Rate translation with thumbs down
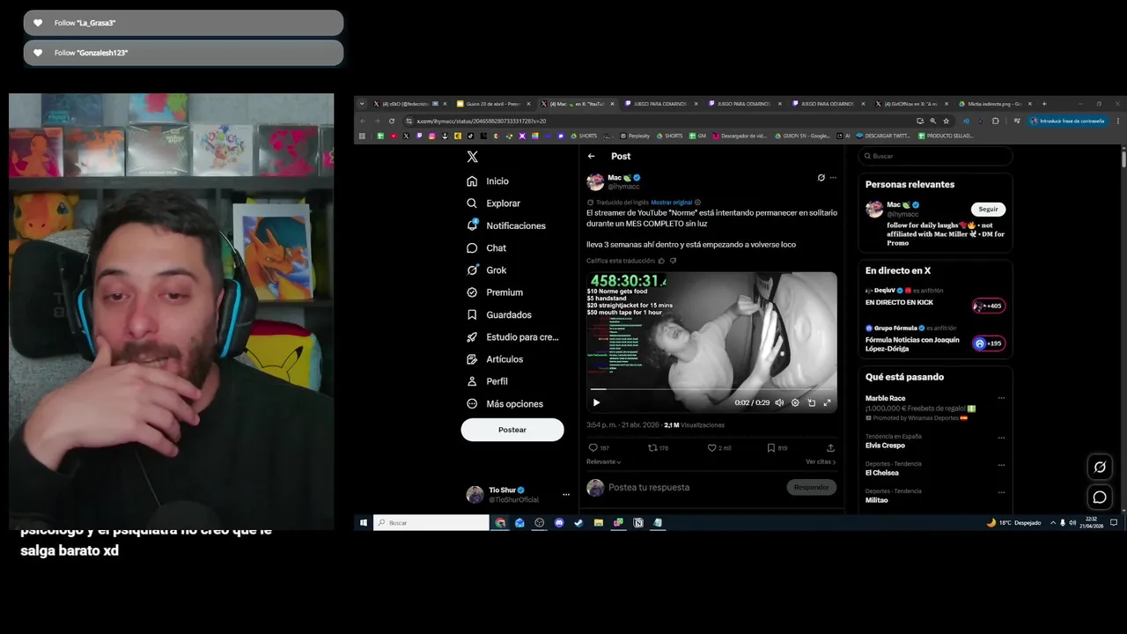This screenshot has height=634, width=1127. click(x=673, y=261)
